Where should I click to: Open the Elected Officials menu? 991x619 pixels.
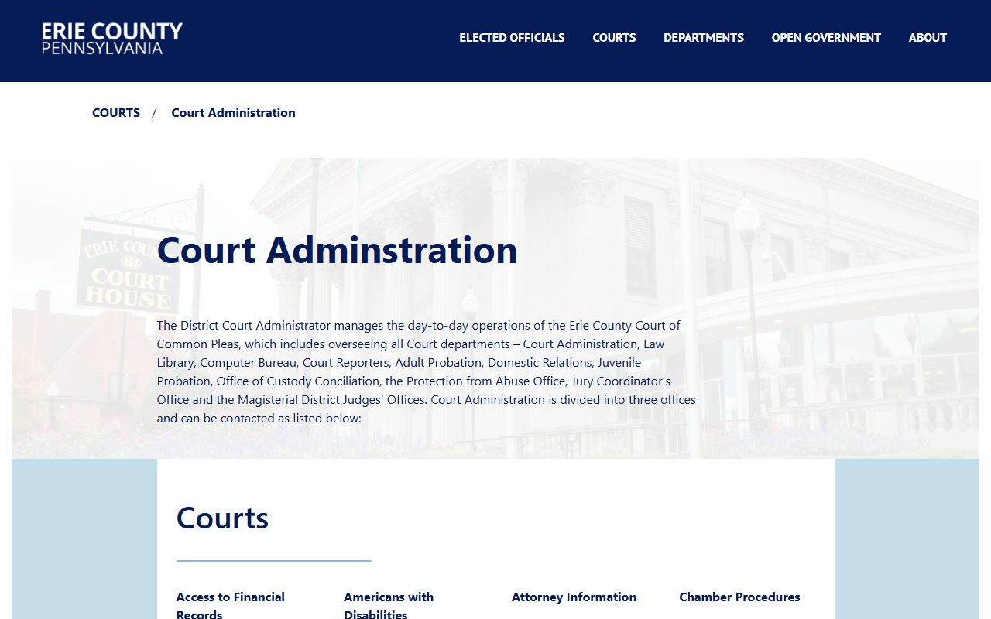click(x=512, y=37)
